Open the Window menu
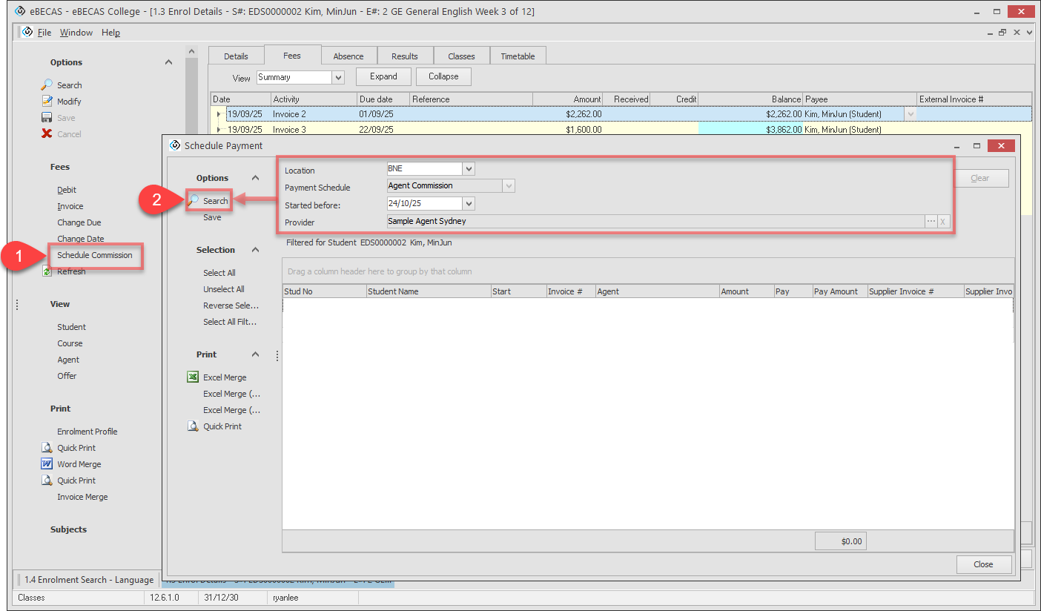 pos(76,33)
